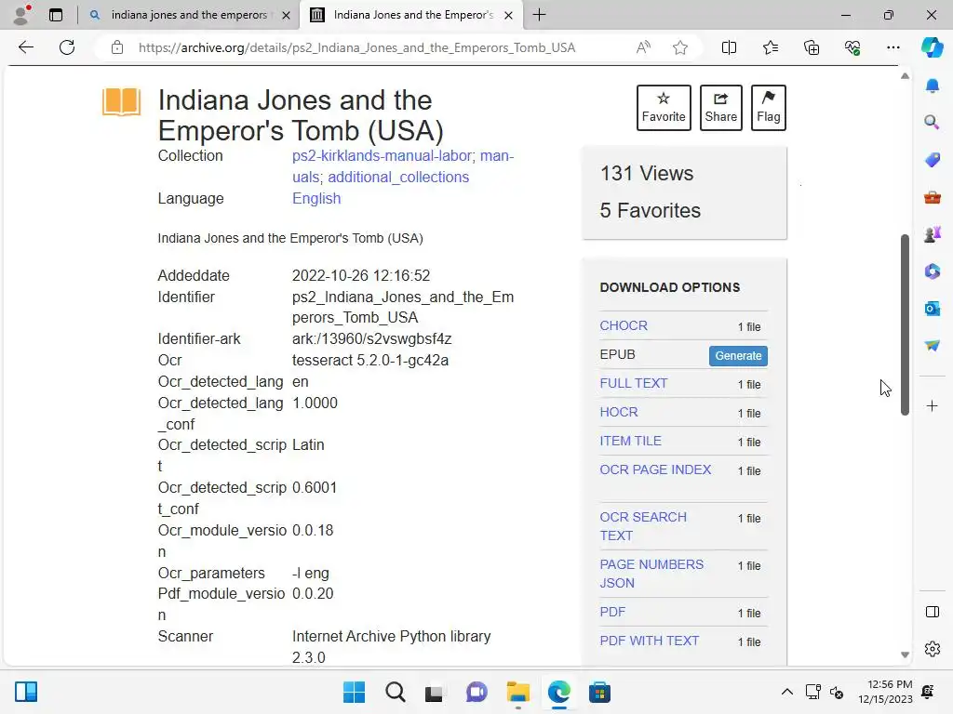953x714 pixels.
Task: Download the HOCR file
Action: tap(619, 412)
